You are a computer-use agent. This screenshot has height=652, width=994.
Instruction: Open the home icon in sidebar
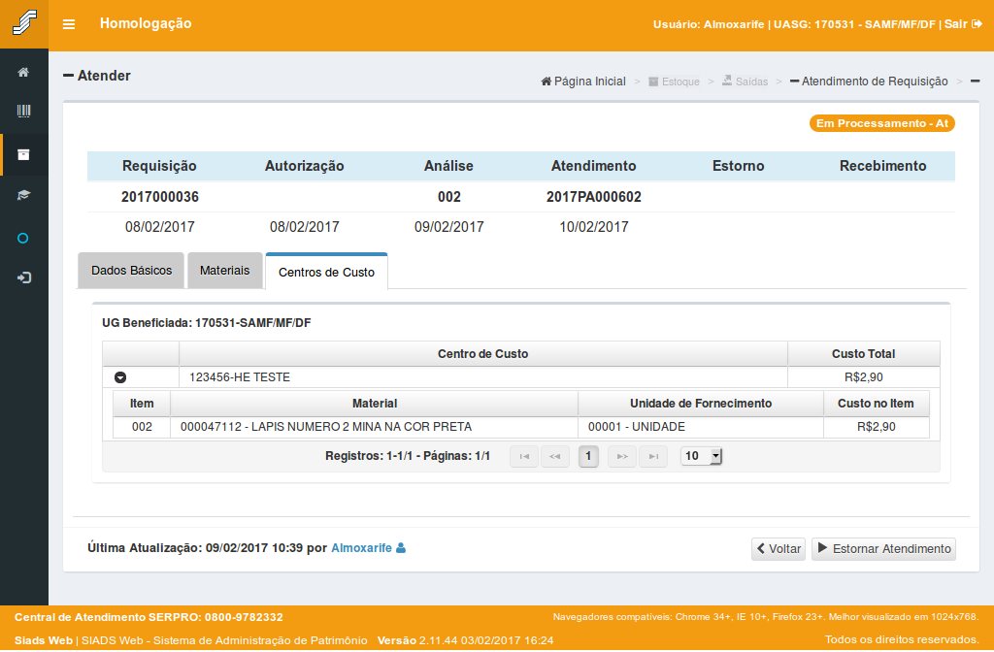[23, 72]
